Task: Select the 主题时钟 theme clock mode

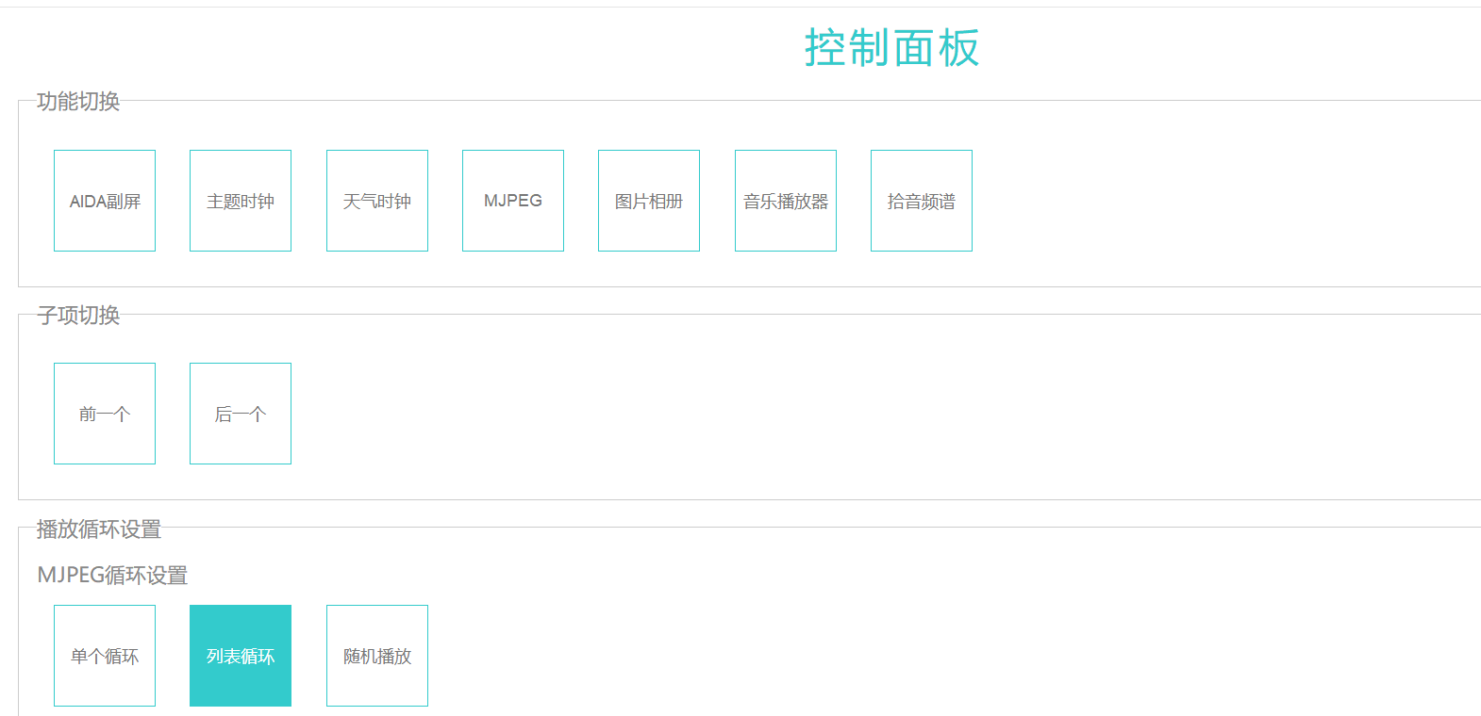Action: (241, 201)
